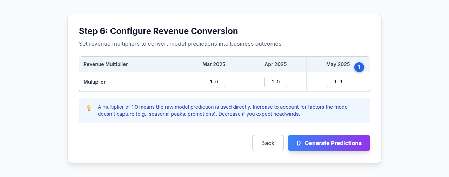Focus the May 2025 multiplier input
The image size is (449, 177).
[x=338, y=82]
